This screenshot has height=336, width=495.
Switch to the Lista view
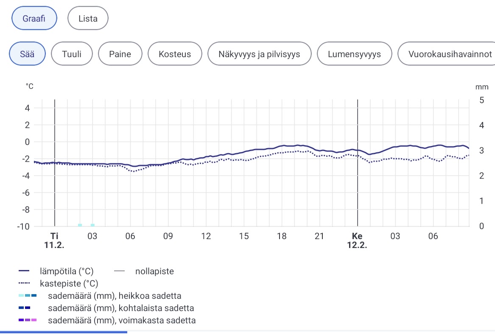click(88, 18)
